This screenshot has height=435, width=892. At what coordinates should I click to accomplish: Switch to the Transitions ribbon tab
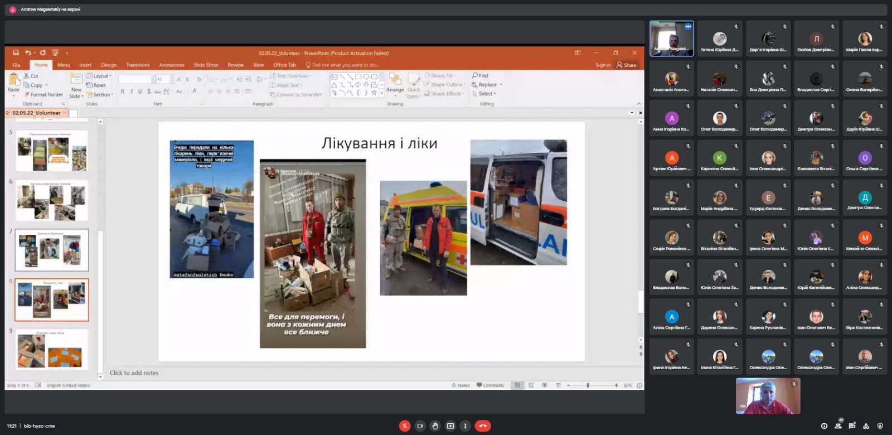click(138, 65)
